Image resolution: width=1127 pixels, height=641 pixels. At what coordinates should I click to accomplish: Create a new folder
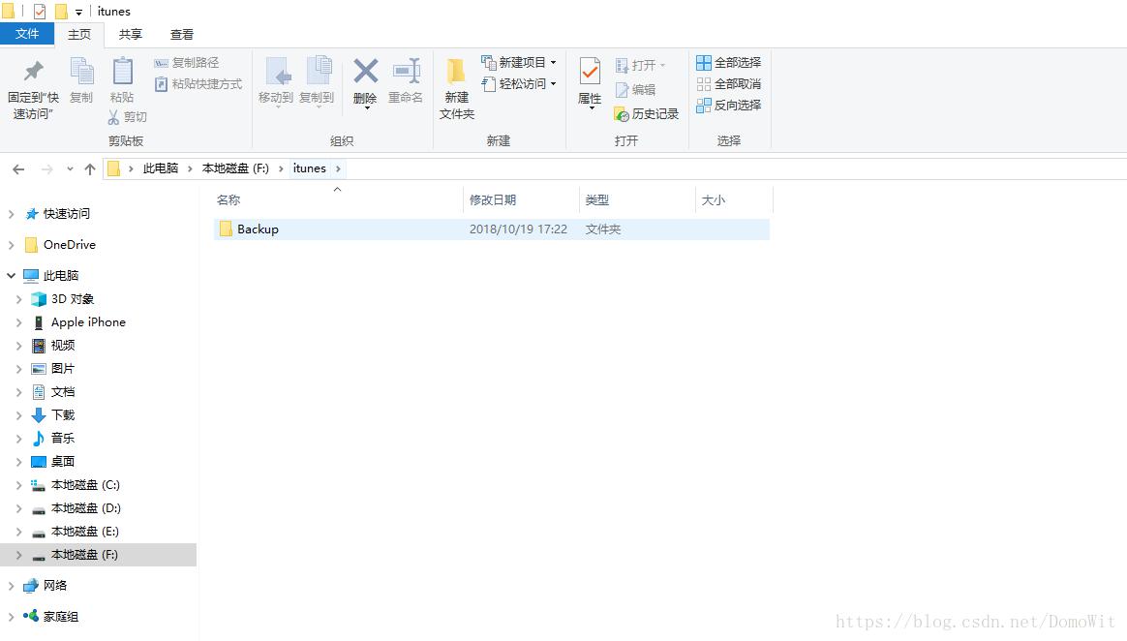coord(456,88)
